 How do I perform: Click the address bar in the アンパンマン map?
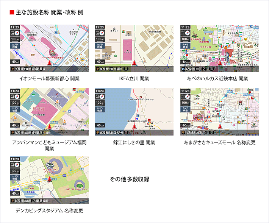(x=49, y=133)
